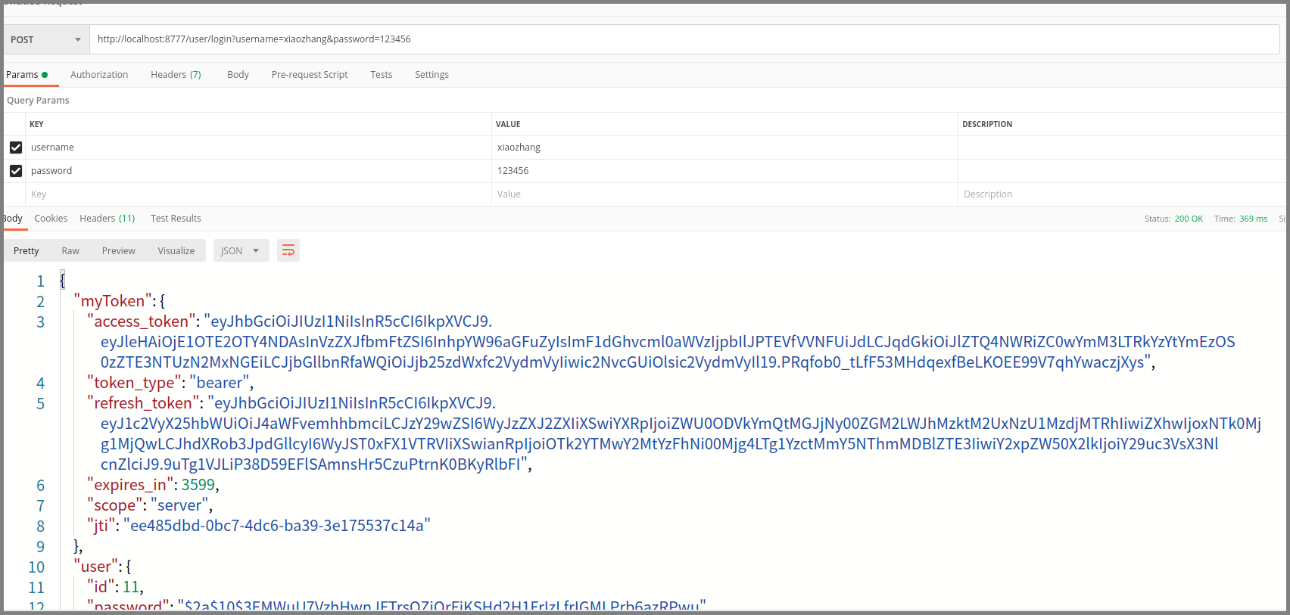
Task: Click the xiaozhang value cell
Action: pyautogui.click(x=724, y=148)
